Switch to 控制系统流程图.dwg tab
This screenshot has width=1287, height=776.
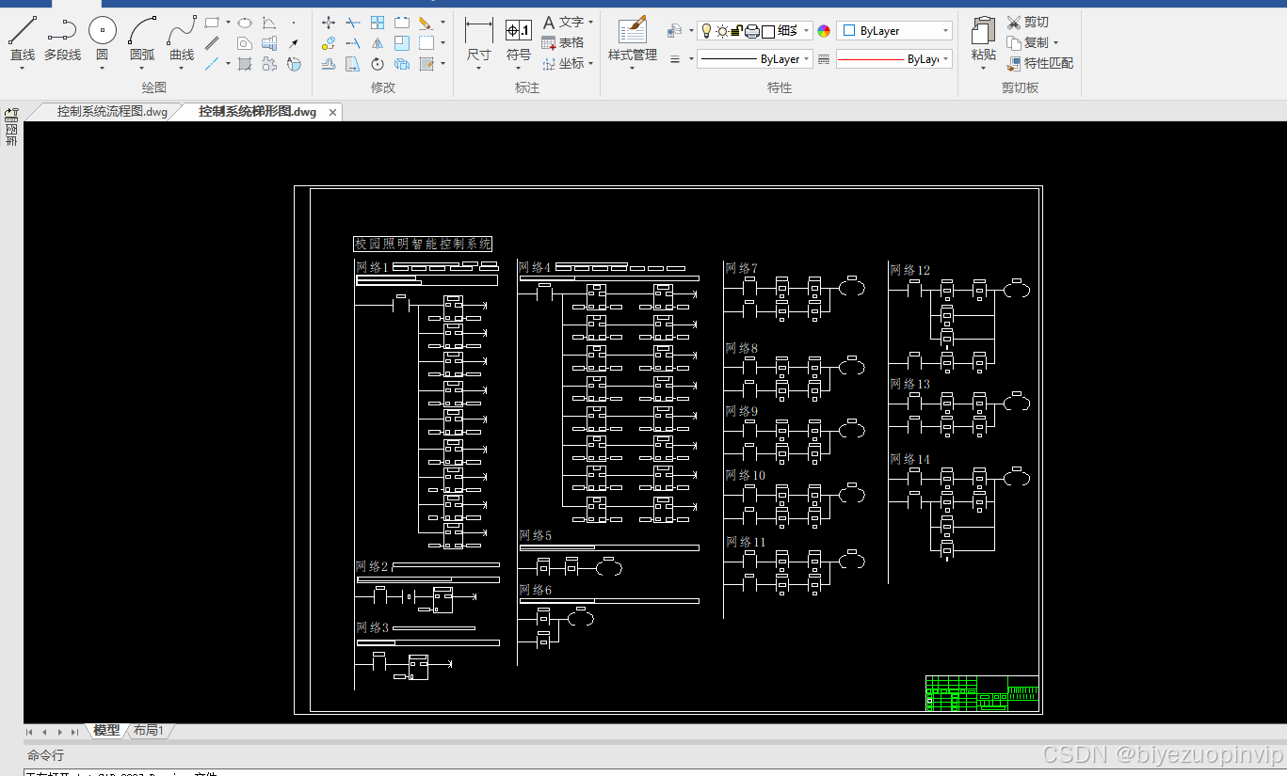coord(111,111)
